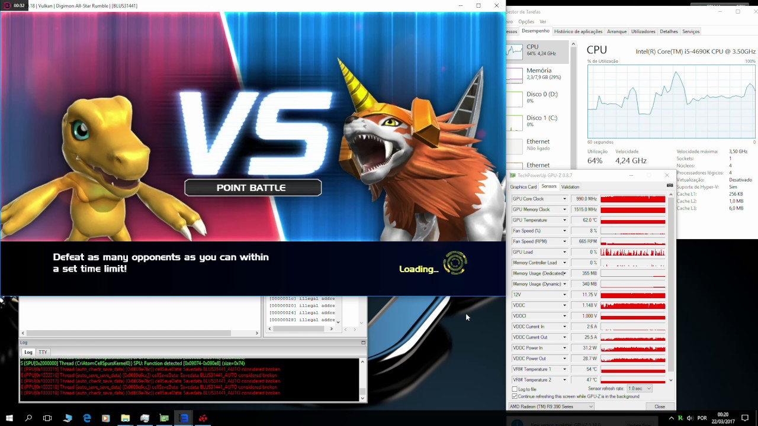Undock the RPCS3 Log panel float icon
758x426 pixels.
pos(363,343)
